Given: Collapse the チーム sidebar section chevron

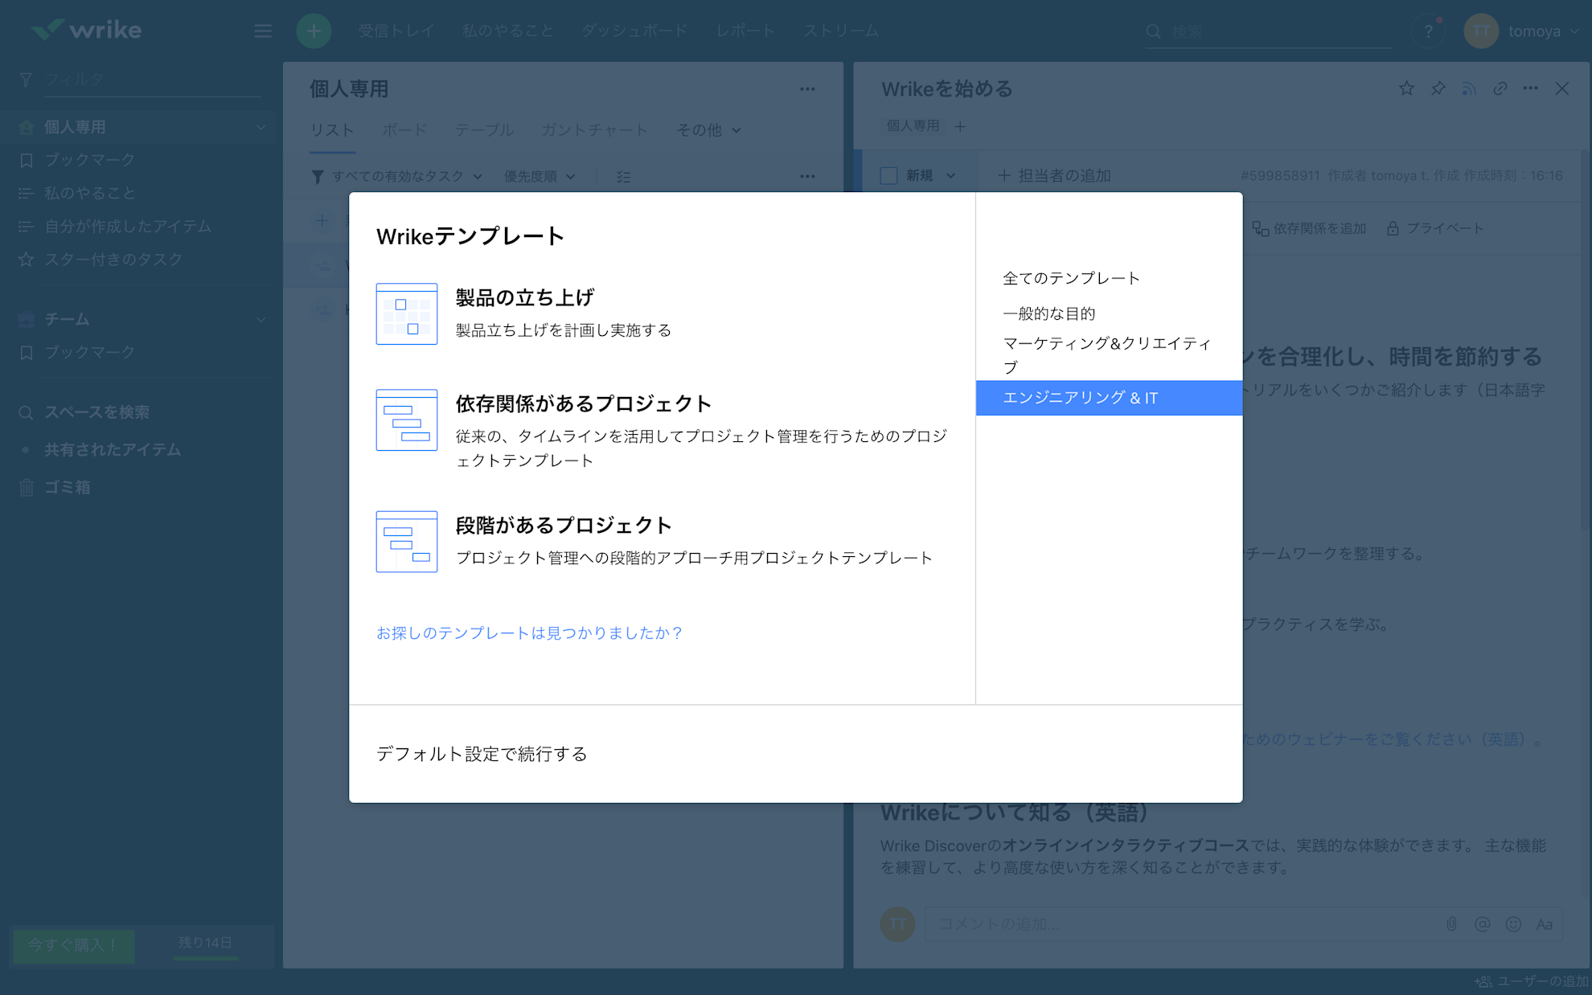Looking at the screenshot, I should tap(261, 319).
